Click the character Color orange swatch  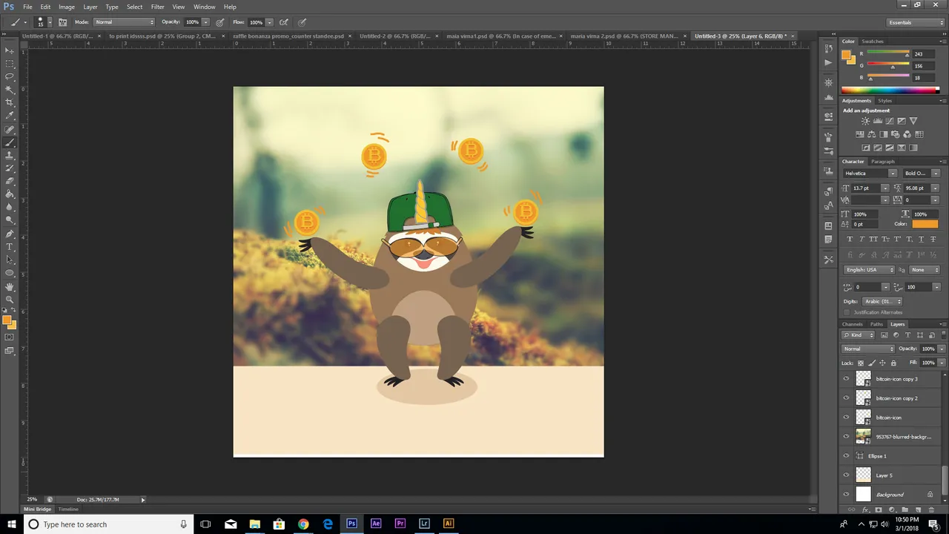925,224
